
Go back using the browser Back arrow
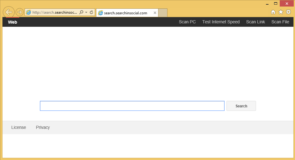[9, 12]
